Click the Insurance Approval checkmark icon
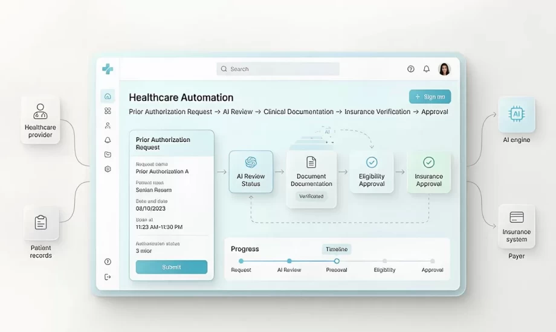The height and width of the screenshot is (332, 556). (x=428, y=162)
